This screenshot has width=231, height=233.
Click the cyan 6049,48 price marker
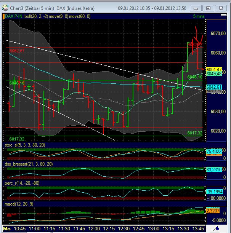(213, 74)
